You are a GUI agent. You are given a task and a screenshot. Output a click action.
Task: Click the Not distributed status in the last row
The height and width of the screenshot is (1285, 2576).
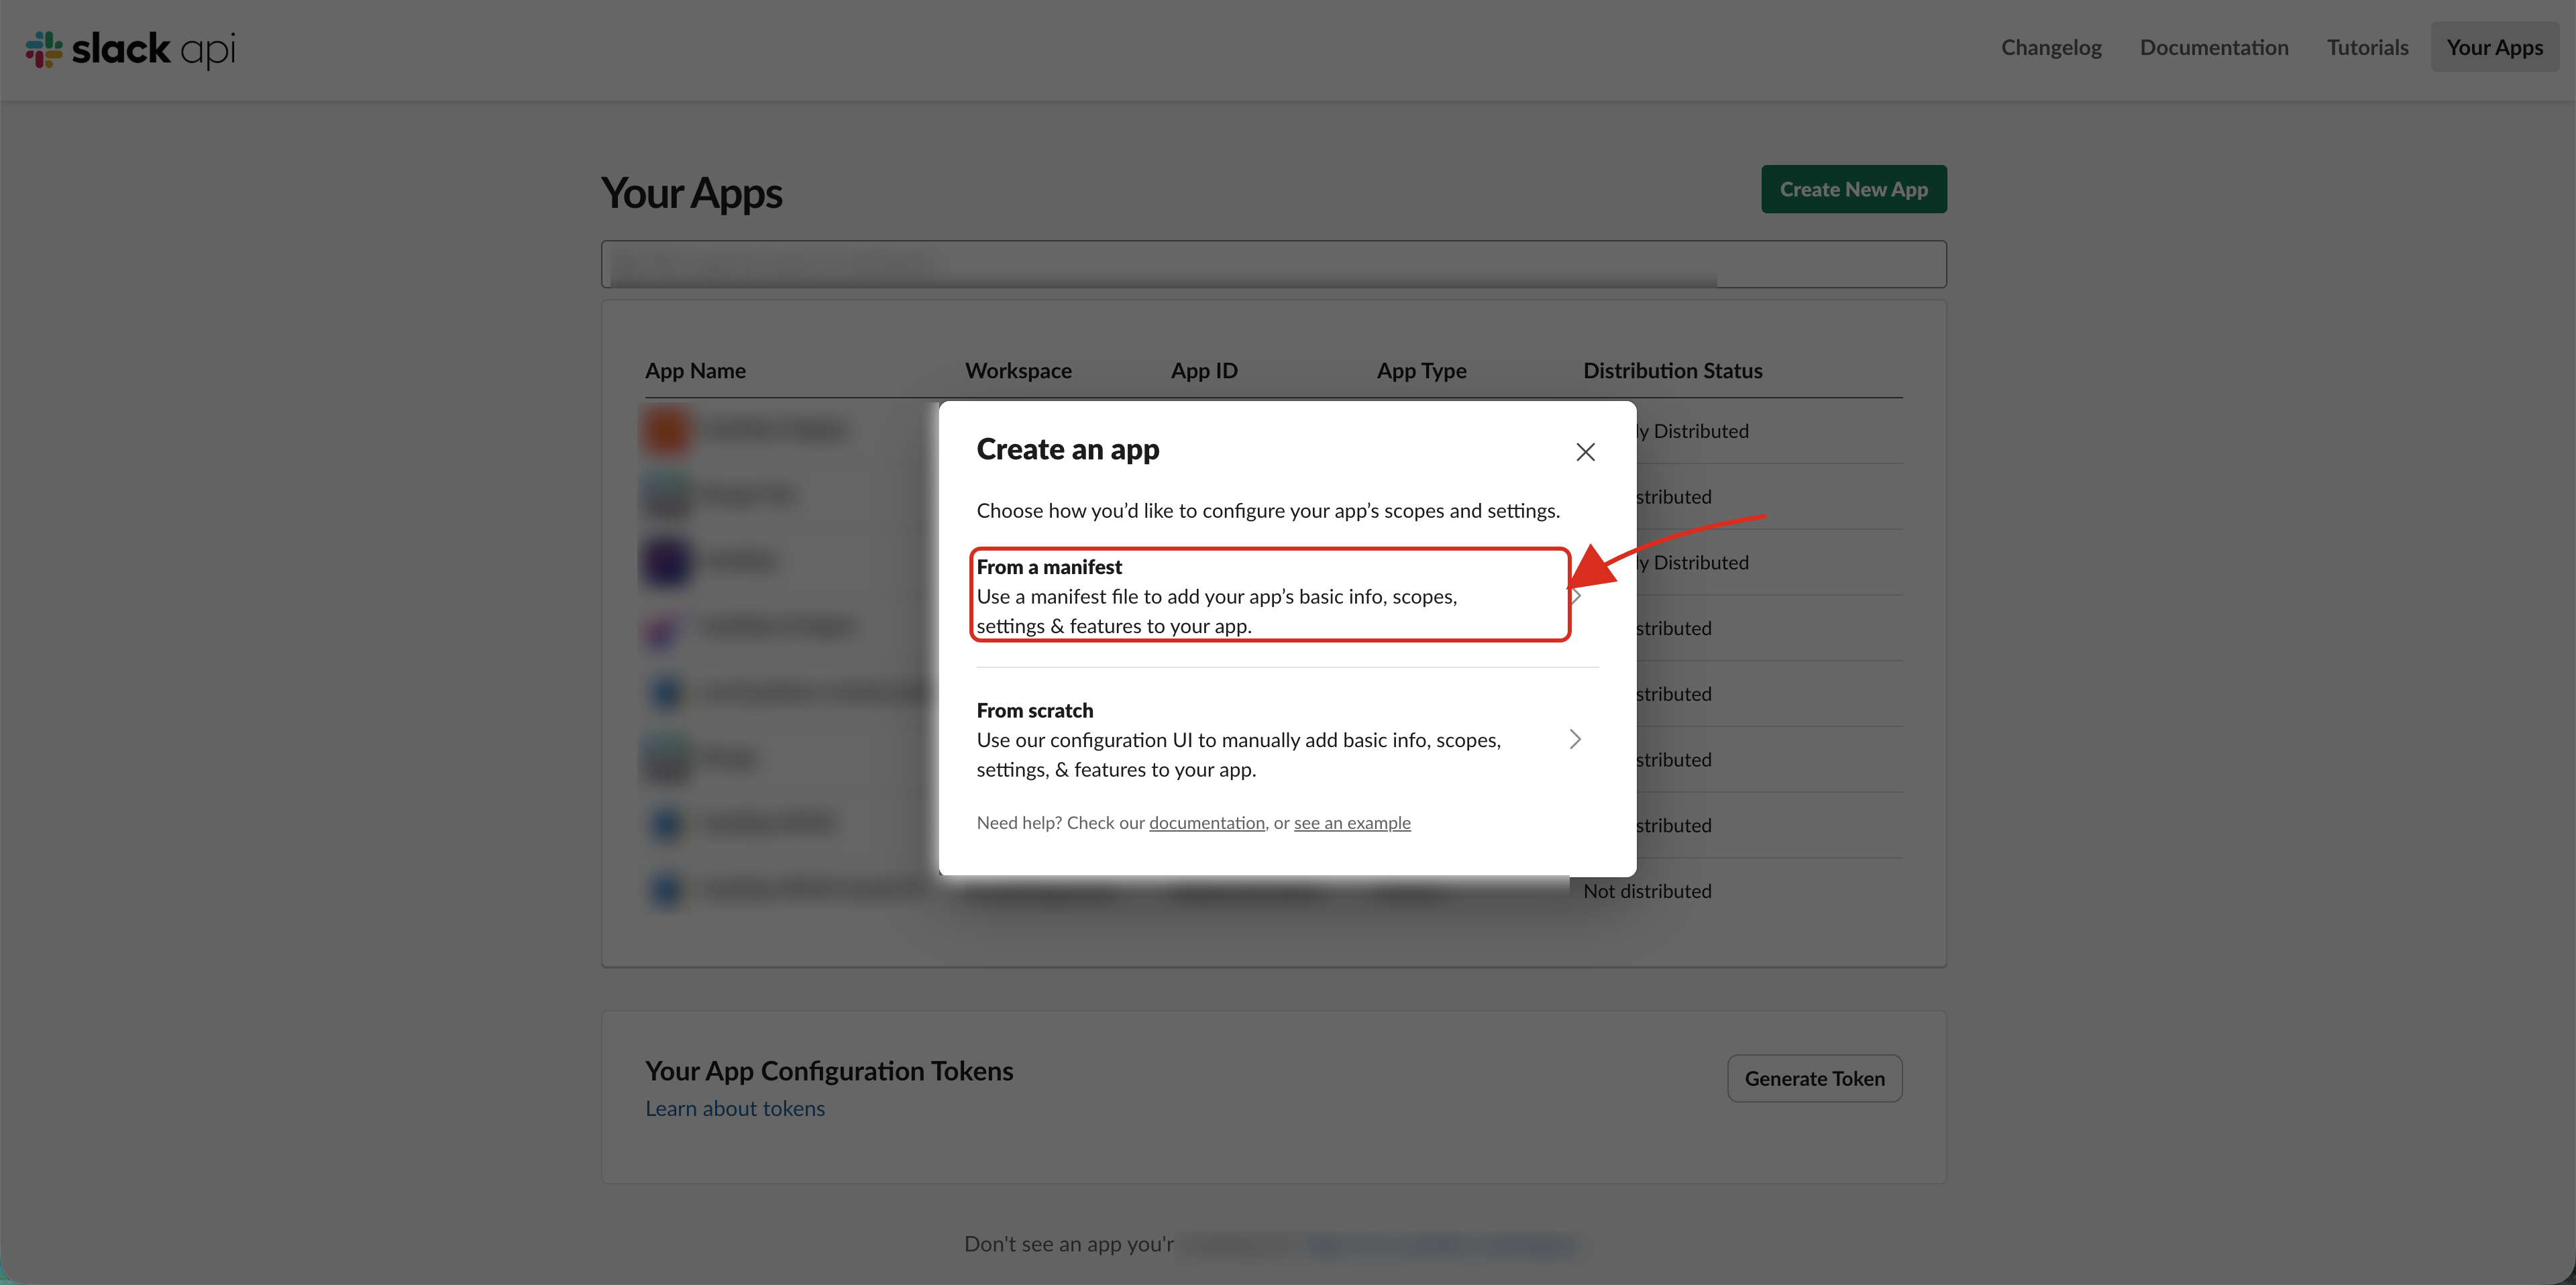click(1647, 890)
